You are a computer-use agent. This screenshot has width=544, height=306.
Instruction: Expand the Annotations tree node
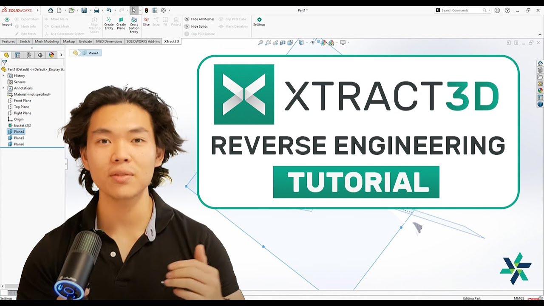(x=3, y=88)
